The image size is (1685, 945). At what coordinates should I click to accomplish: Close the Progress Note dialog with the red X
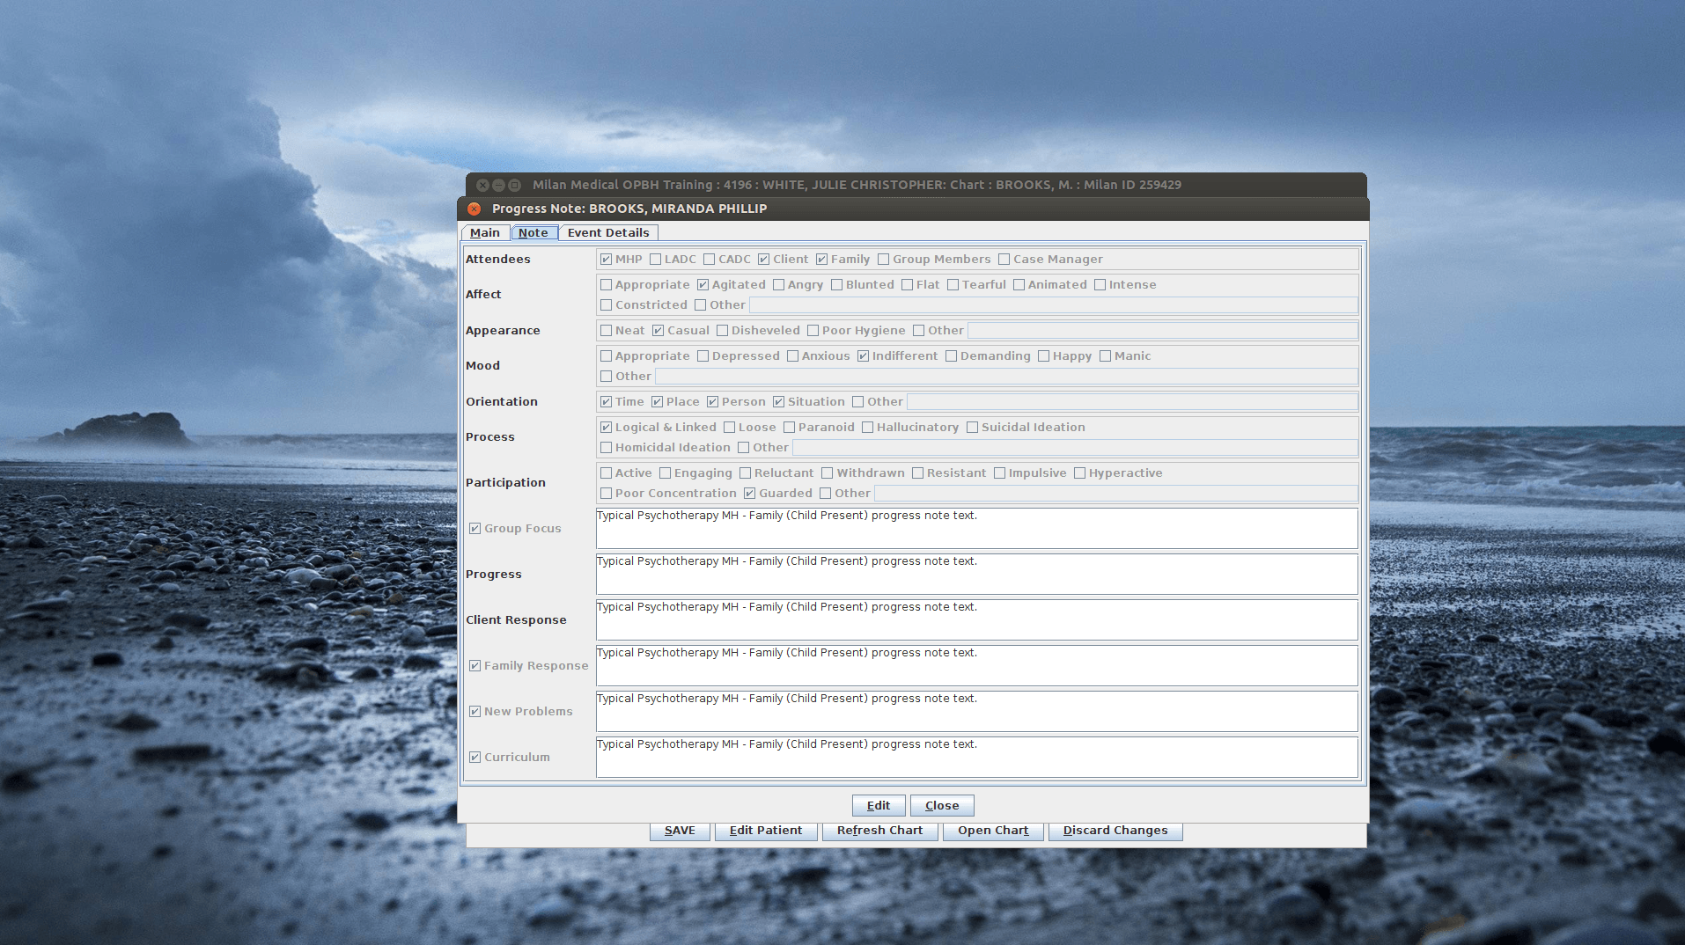[x=474, y=209]
